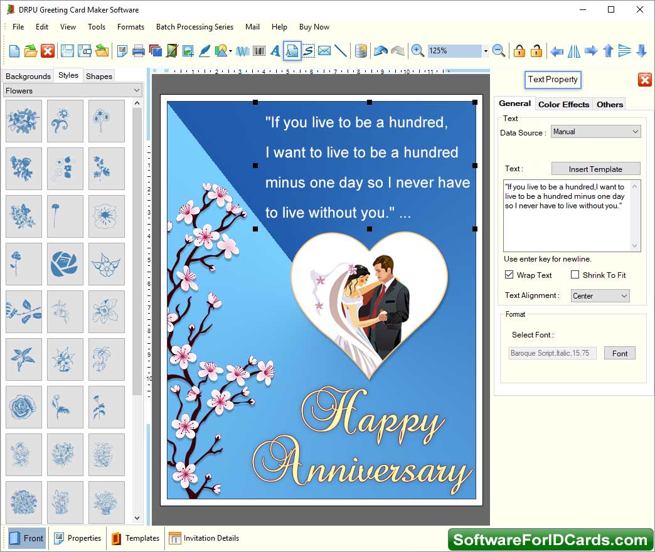The width and height of the screenshot is (655, 552).
Task: Click the WordArt icon
Action: coord(242,51)
